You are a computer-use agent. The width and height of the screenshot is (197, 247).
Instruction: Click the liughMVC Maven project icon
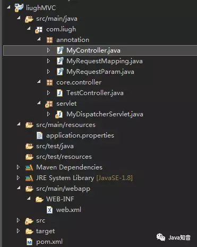pos(19,8)
